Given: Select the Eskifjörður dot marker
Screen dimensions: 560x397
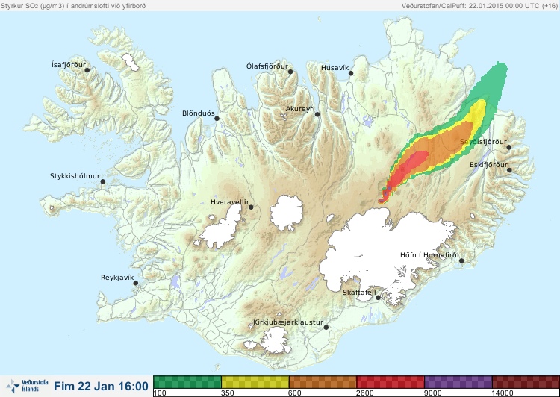Looking at the screenshot, I should point(509,170).
